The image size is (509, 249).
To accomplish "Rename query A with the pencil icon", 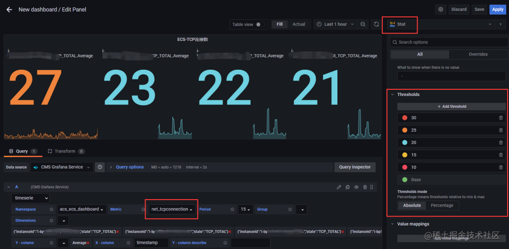I will (x=339, y=187).
